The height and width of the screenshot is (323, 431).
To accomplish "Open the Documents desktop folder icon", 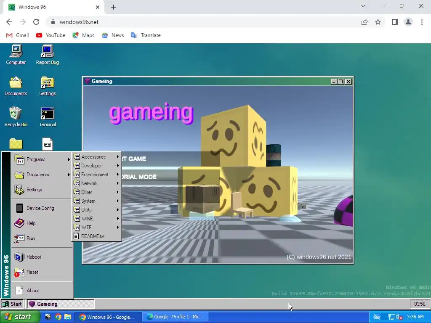I will [x=16, y=86].
